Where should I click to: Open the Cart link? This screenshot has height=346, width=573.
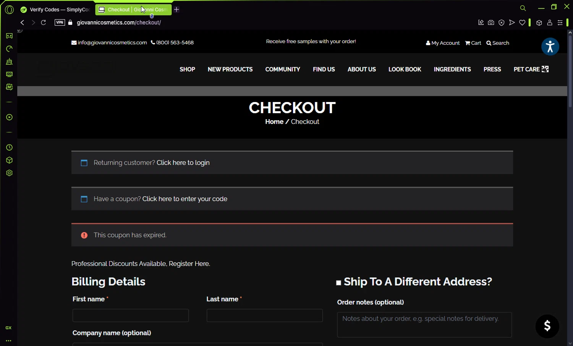(x=473, y=43)
